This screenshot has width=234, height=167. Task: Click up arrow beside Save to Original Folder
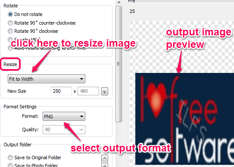point(105,158)
